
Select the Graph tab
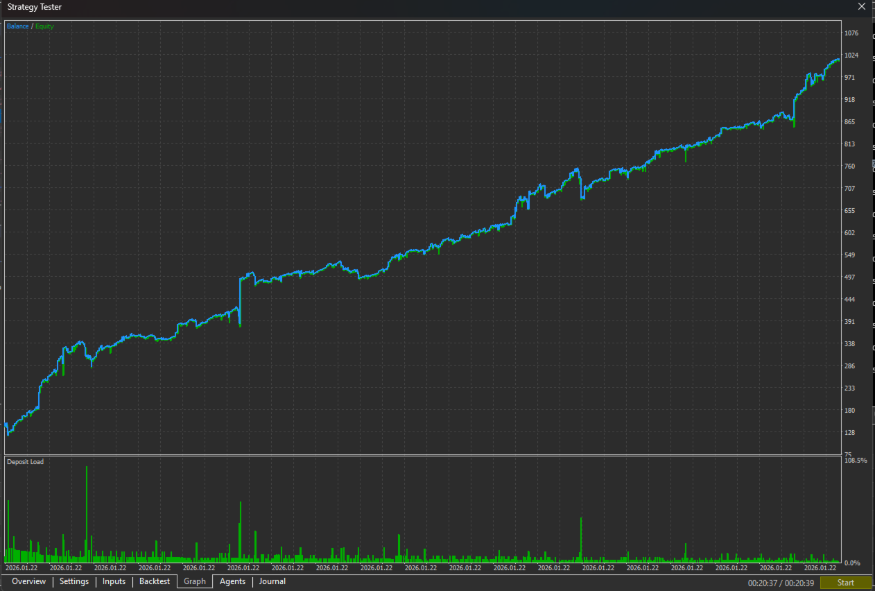coord(195,581)
